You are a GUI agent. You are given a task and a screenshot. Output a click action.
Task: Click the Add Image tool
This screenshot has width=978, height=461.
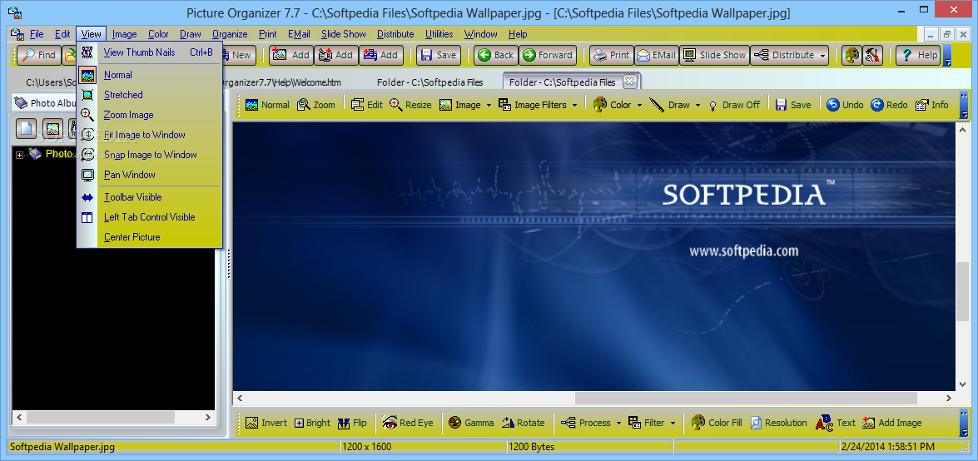click(892, 423)
